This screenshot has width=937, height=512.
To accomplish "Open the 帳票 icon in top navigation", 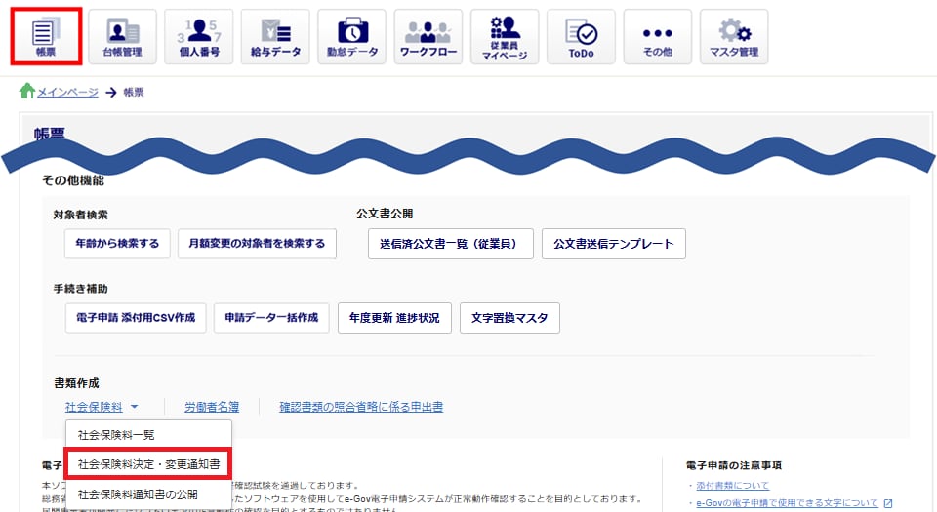I will click(x=45, y=37).
